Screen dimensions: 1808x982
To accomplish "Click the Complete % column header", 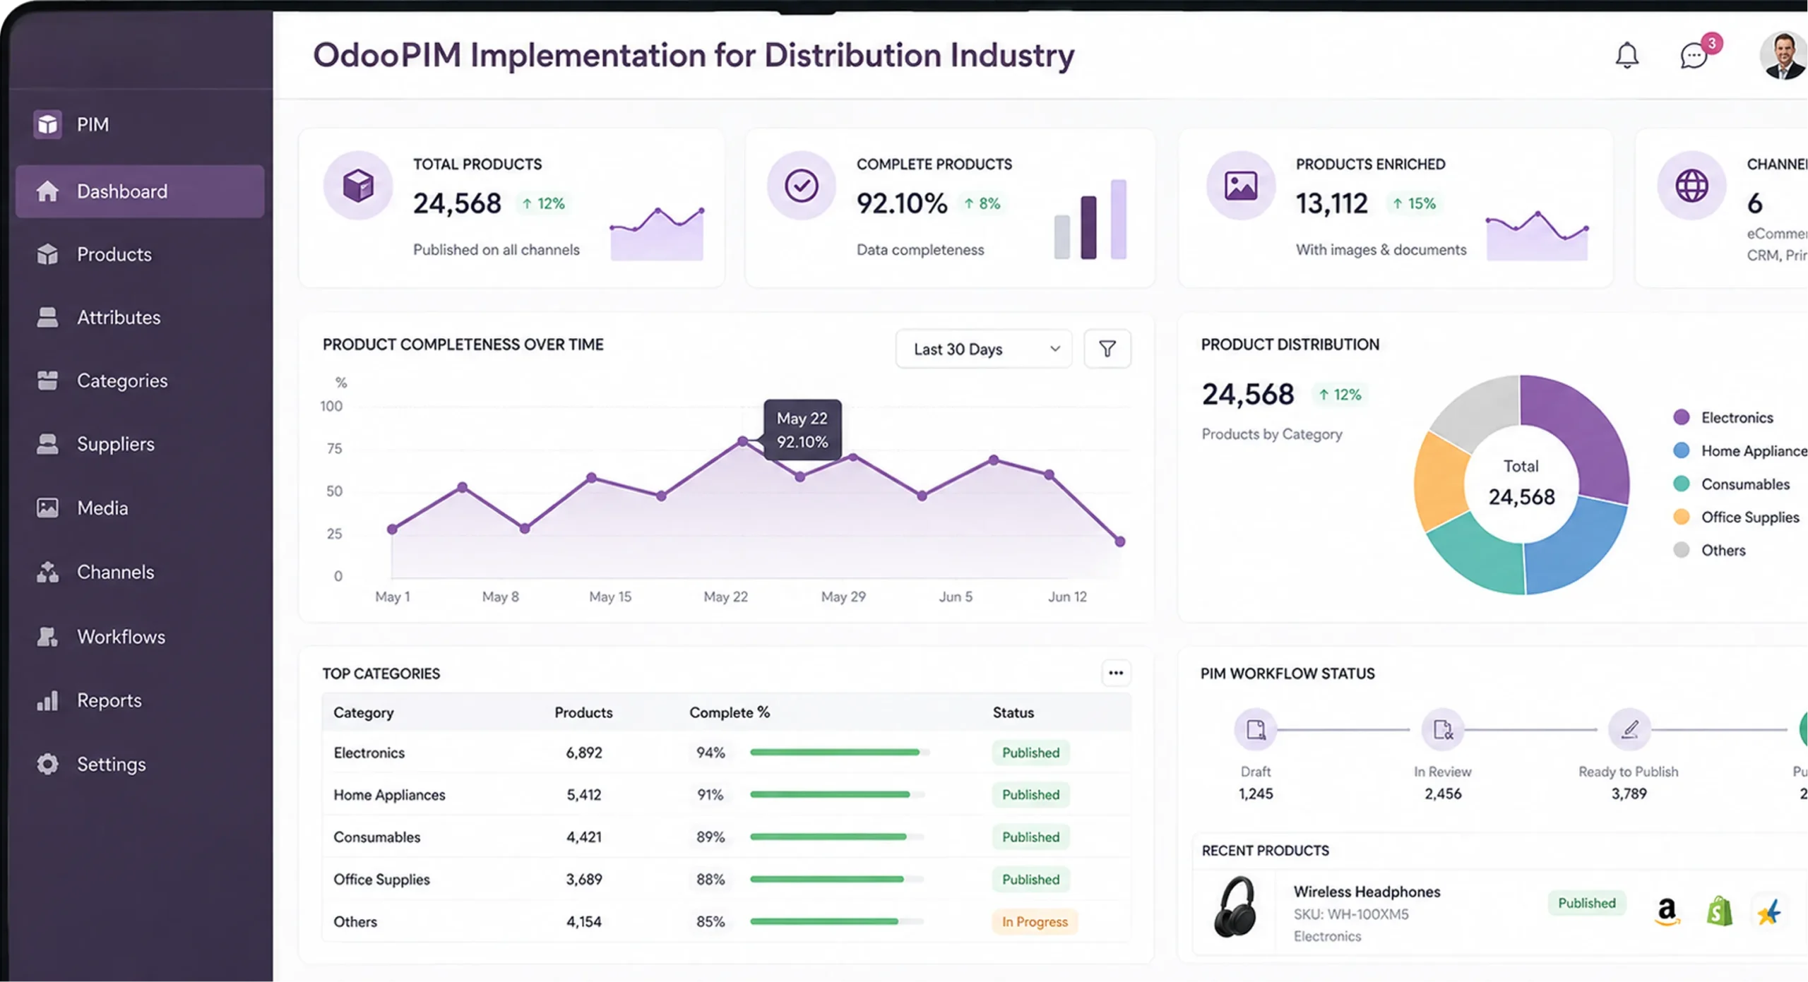I will point(730,712).
